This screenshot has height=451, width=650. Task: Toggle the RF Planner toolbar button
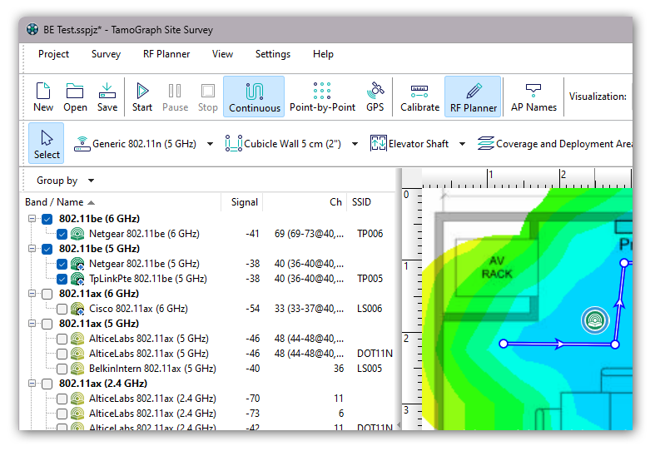pos(473,97)
